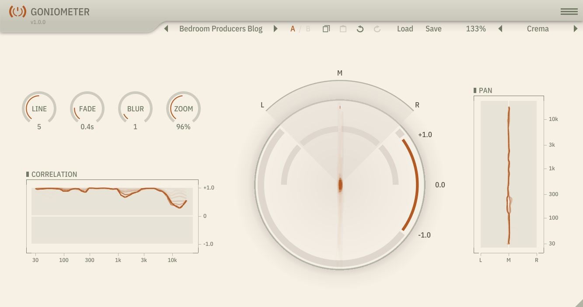This screenshot has height=307, width=583.
Task: Click the 0.0 correlation meter label
Action: tap(440, 185)
